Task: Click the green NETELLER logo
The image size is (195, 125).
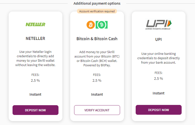Action: point(35,24)
